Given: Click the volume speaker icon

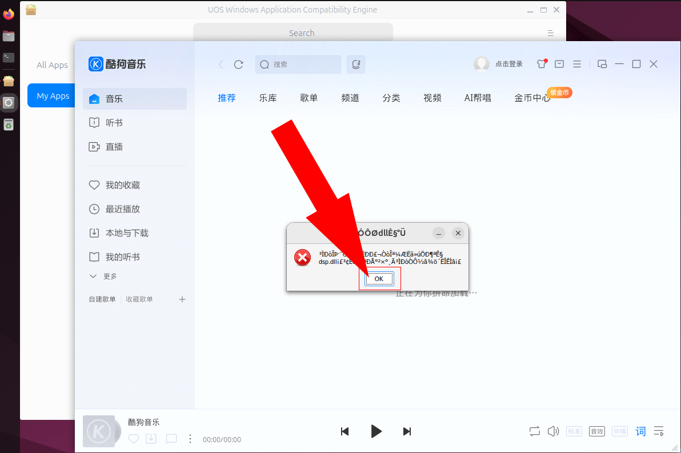Looking at the screenshot, I should pos(553,431).
